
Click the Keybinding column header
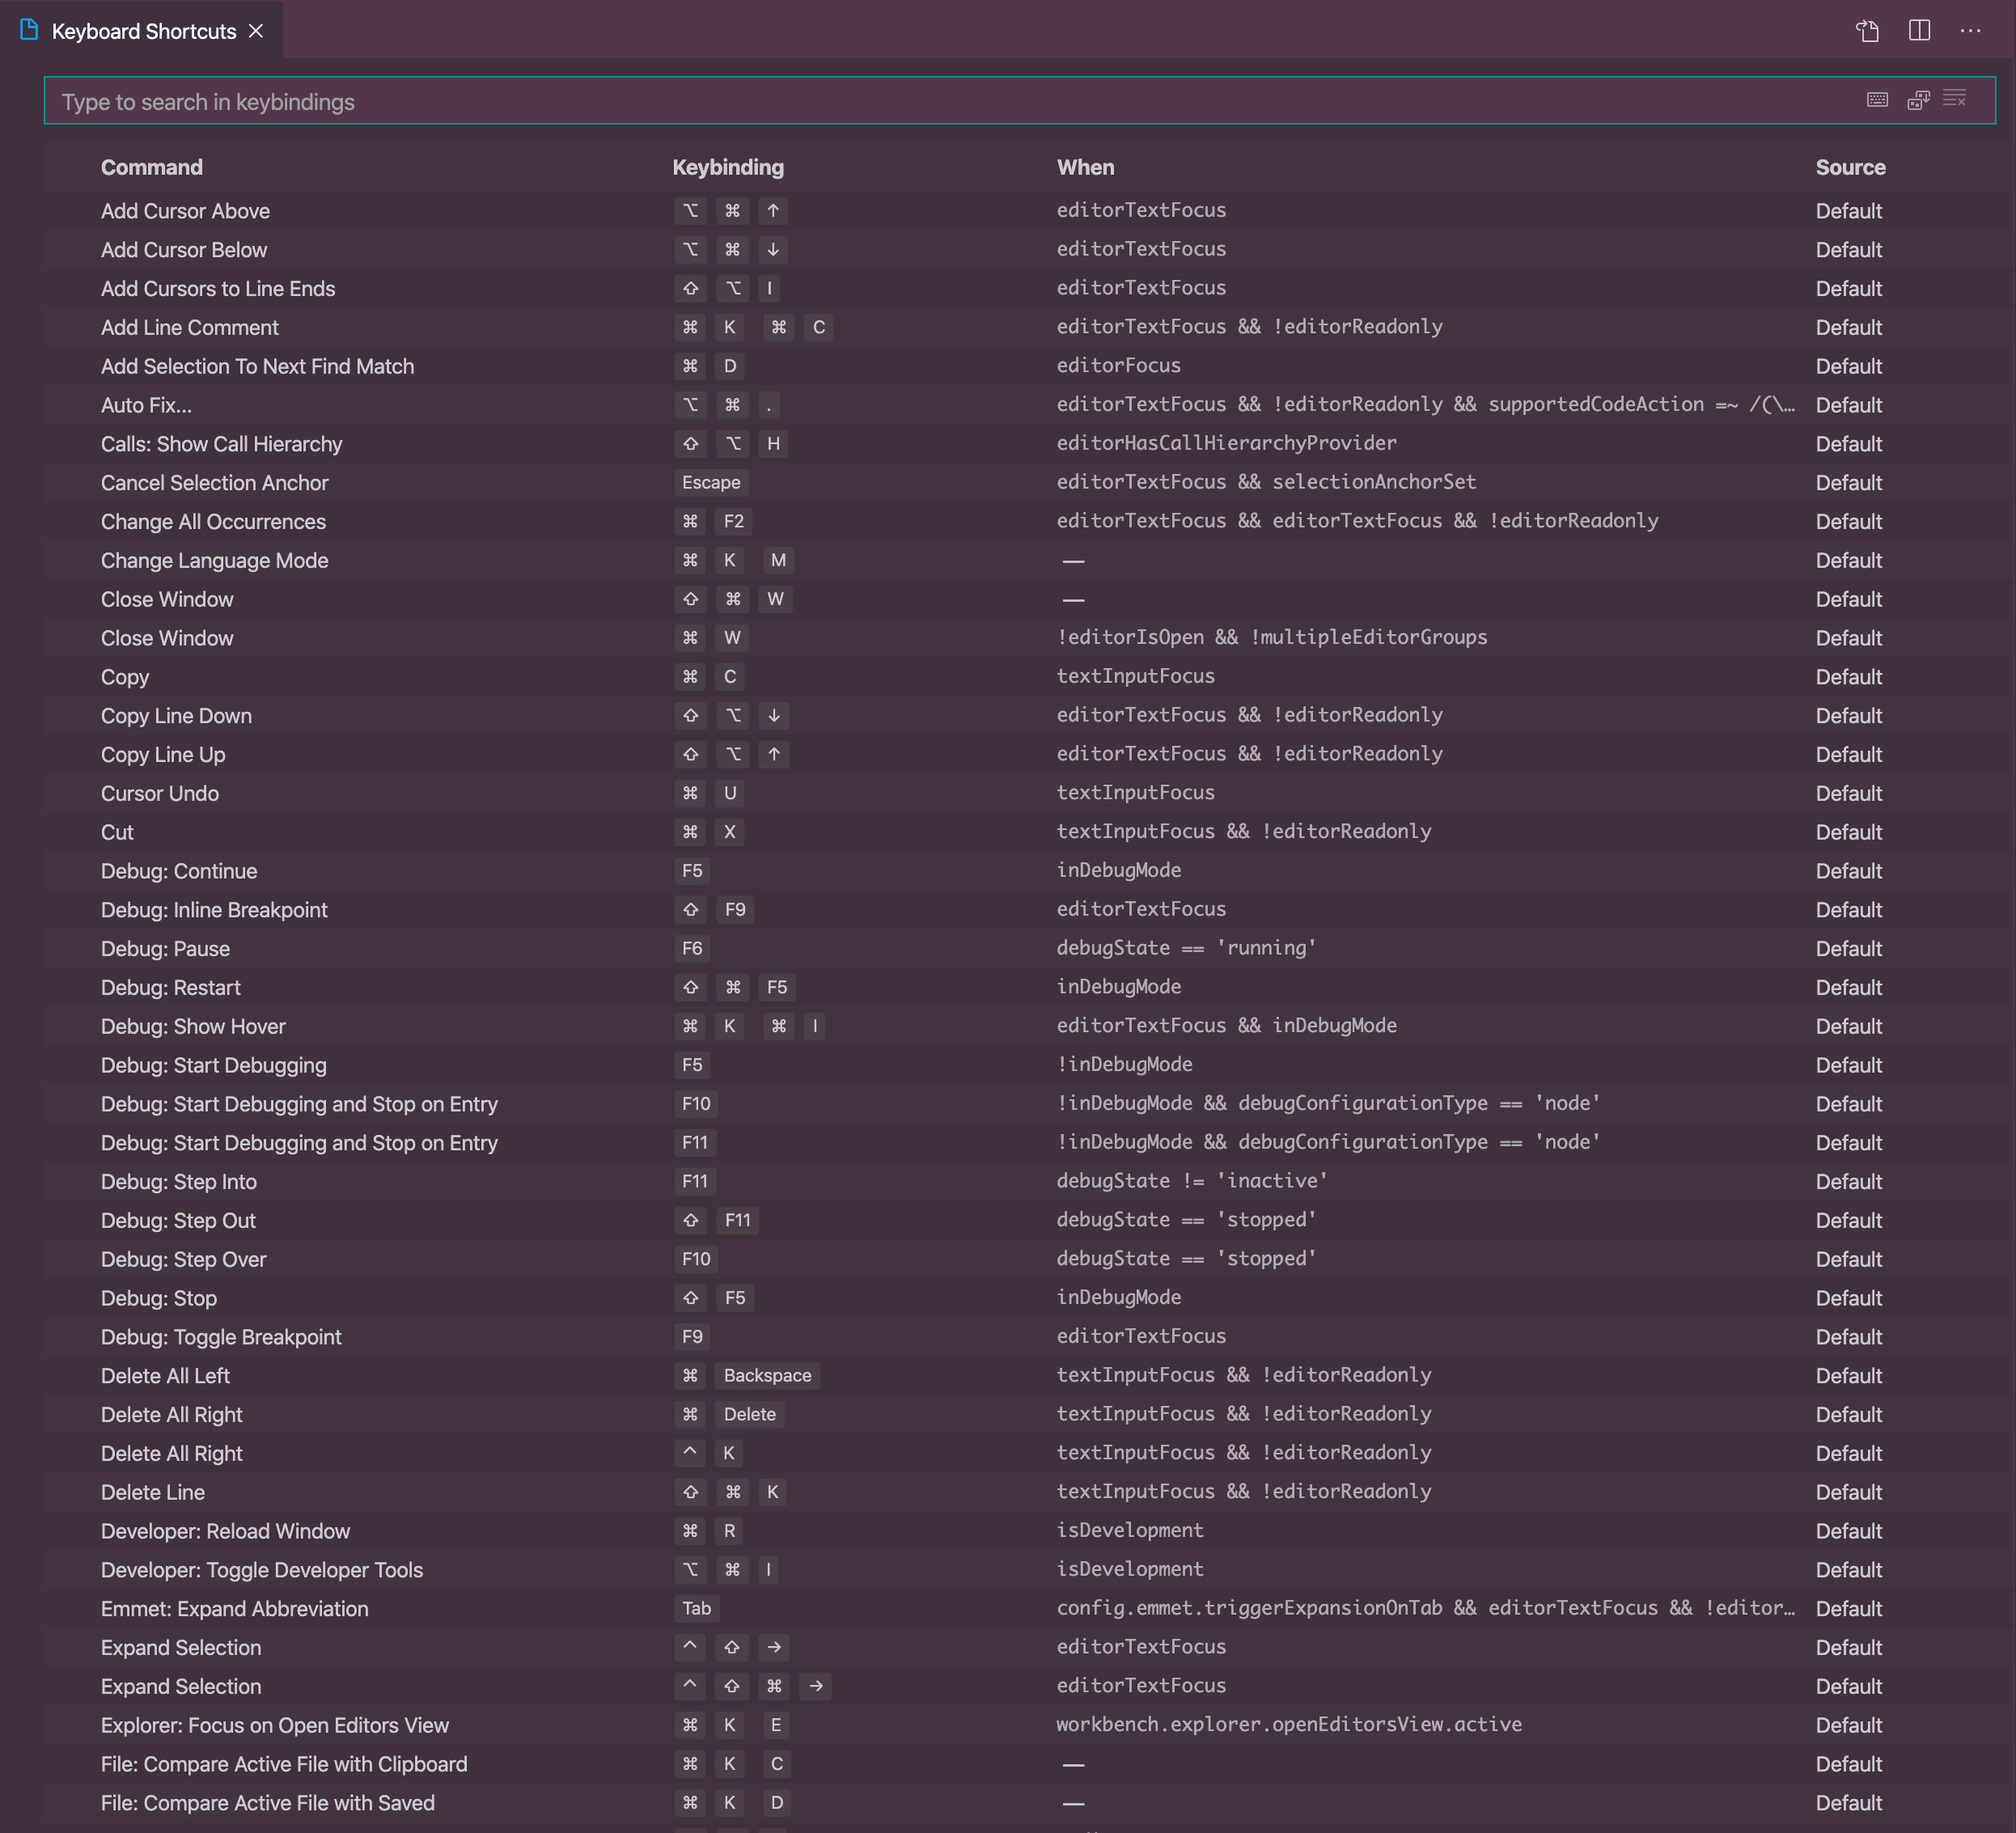pos(728,167)
